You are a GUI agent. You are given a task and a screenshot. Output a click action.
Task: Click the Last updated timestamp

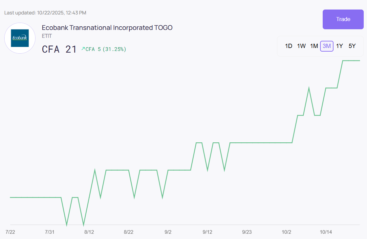(x=45, y=13)
